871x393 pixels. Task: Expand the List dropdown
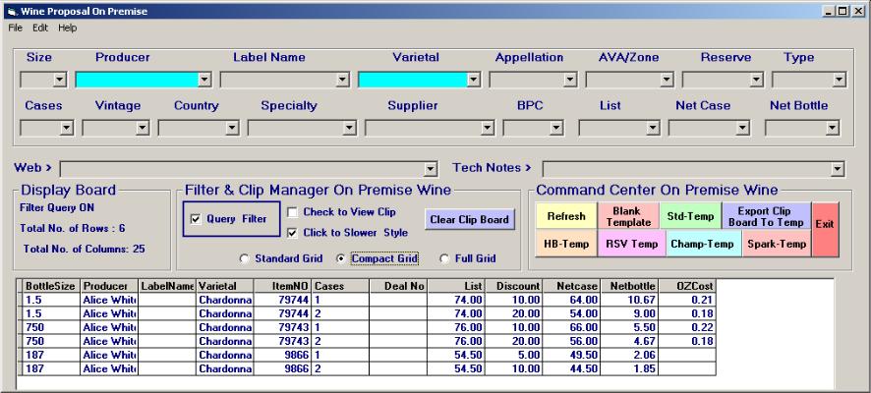[653, 129]
